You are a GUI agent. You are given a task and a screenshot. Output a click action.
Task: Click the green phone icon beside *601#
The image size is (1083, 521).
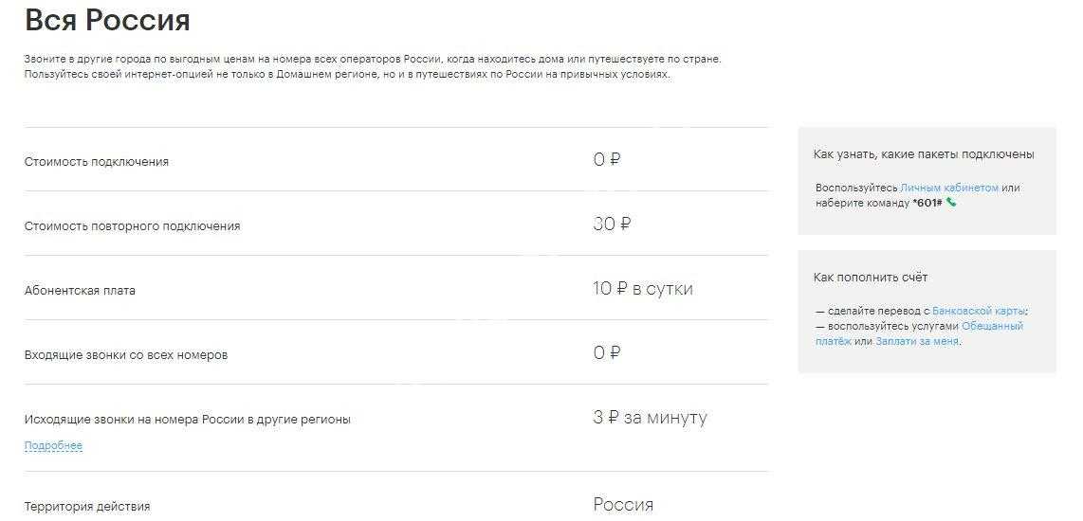click(951, 203)
